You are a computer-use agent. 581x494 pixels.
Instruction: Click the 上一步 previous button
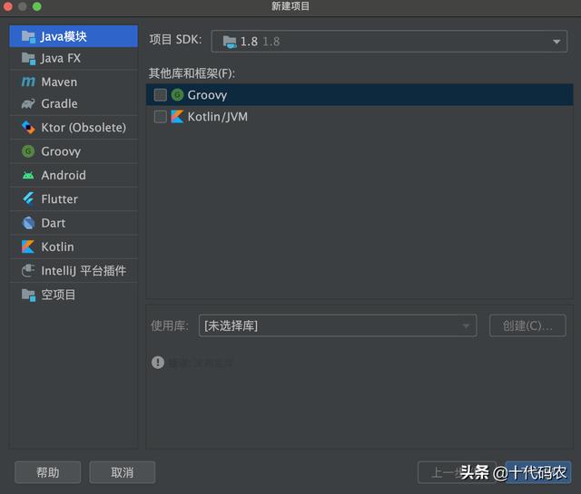pos(457,472)
